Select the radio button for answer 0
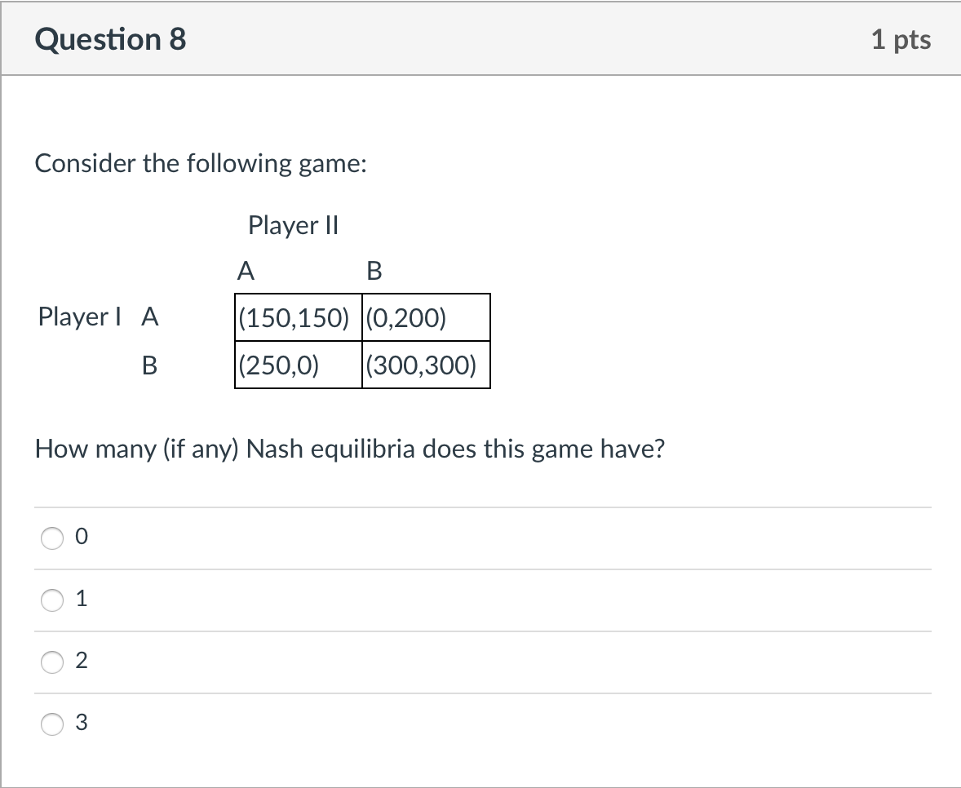 [51, 537]
